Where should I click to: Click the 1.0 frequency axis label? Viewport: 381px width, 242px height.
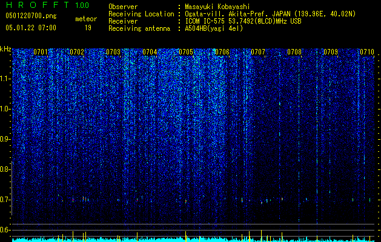(x=5, y=109)
